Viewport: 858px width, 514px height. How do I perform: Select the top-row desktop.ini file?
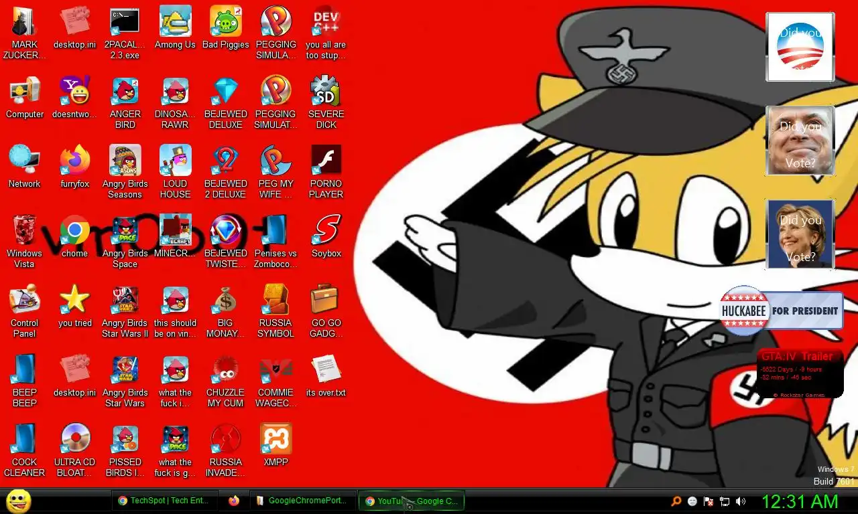pos(74,28)
